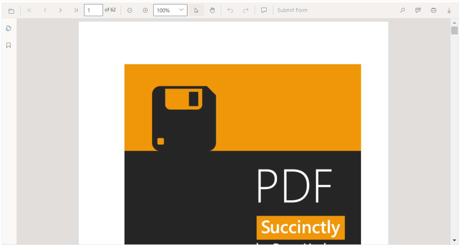Click the scrollbar up arrow
This screenshot has height=247, width=460.
(454, 22)
